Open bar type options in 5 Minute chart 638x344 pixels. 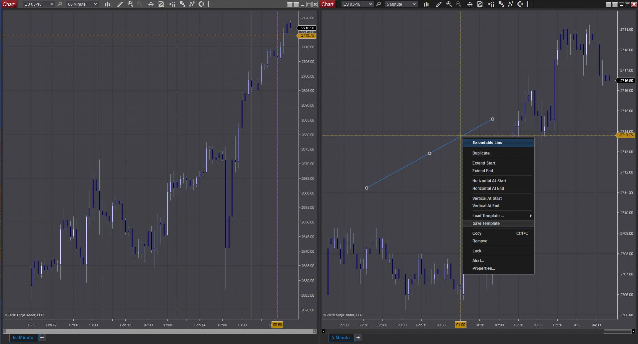point(426,4)
